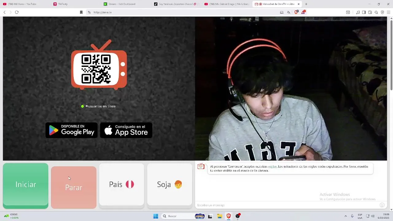393x221 pixels.
Task: Open the Soja gender selector
Action: (169, 184)
